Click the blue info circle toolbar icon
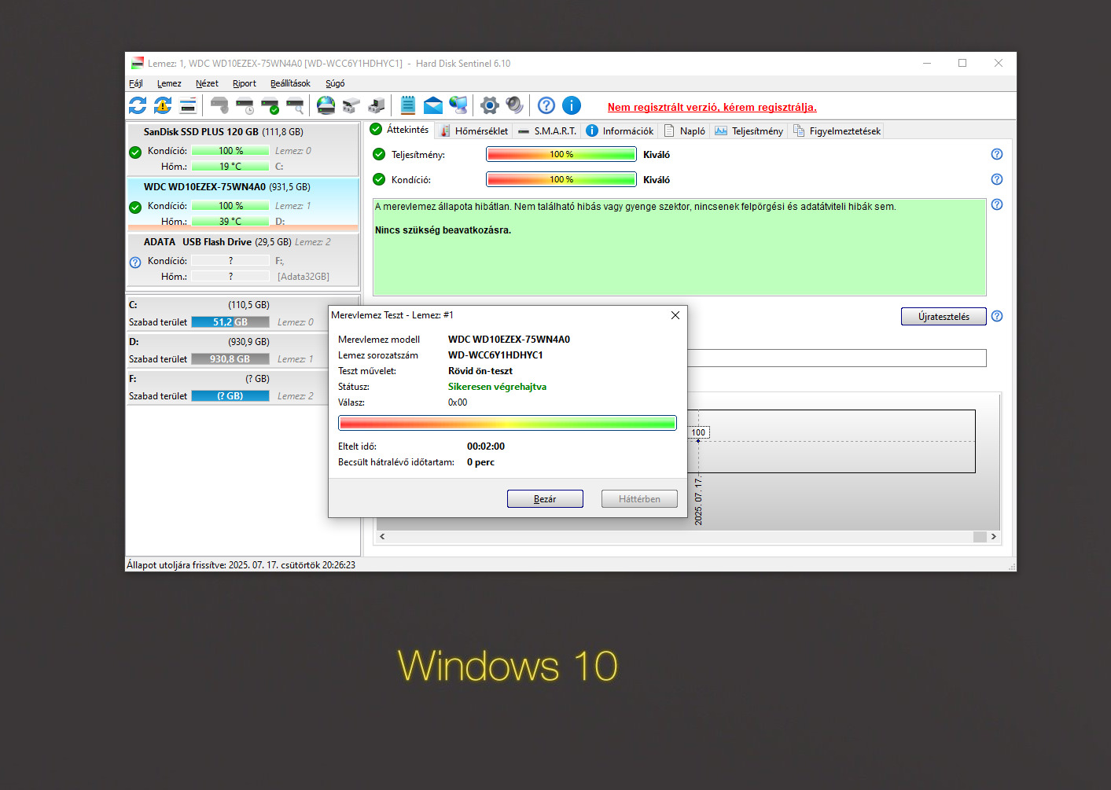This screenshot has width=1111, height=790. 572,105
